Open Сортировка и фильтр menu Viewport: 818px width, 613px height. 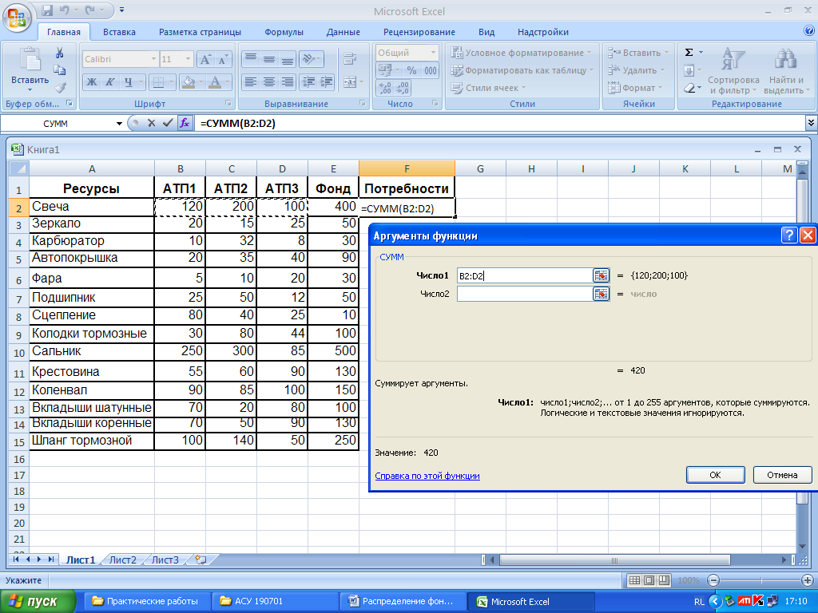733,70
